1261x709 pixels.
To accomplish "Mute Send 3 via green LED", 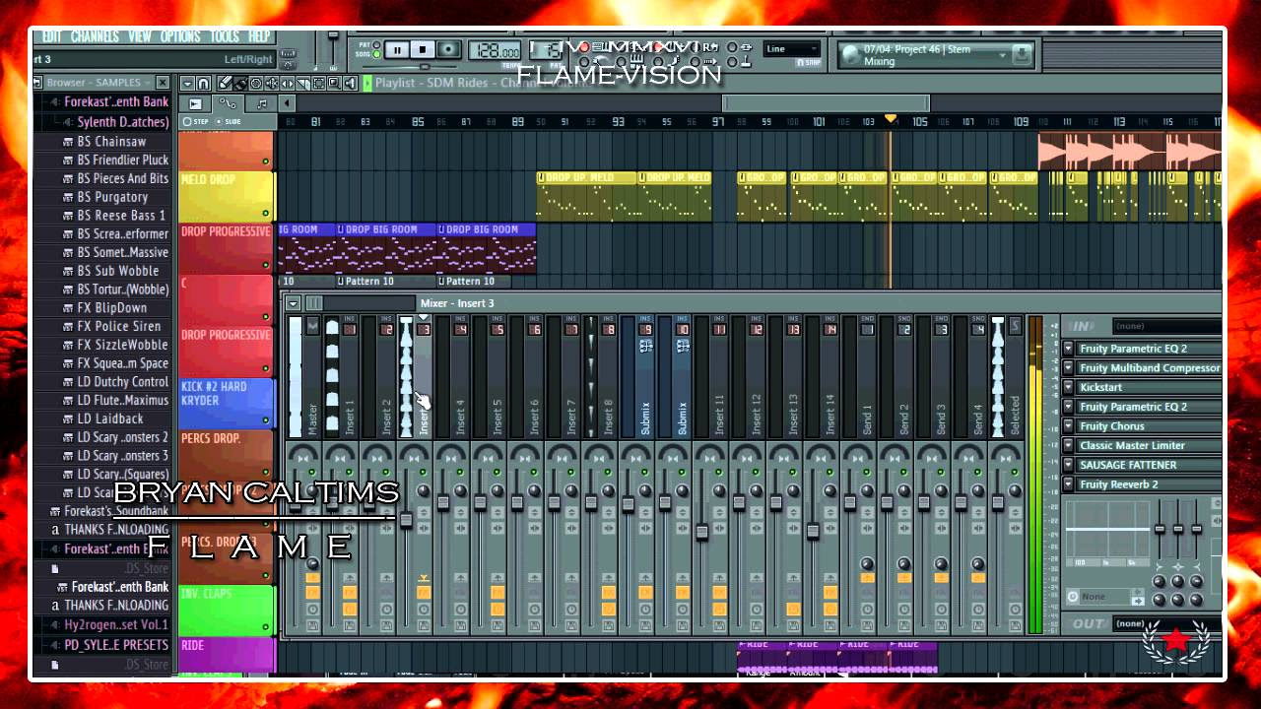I will [941, 473].
